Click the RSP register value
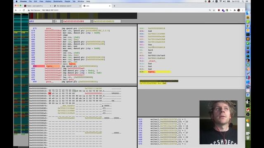Screen dimensions: 264x148 156,39
